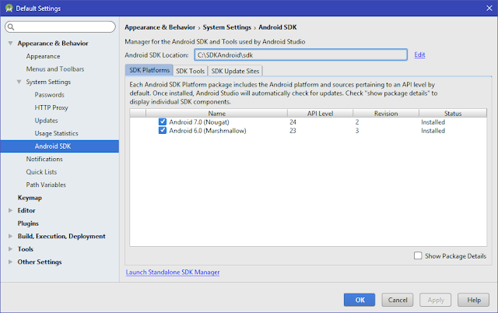The image size is (498, 313).
Task: Expand Build, Execution, Deployment section
Action: pyautogui.click(x=10, y=236)
